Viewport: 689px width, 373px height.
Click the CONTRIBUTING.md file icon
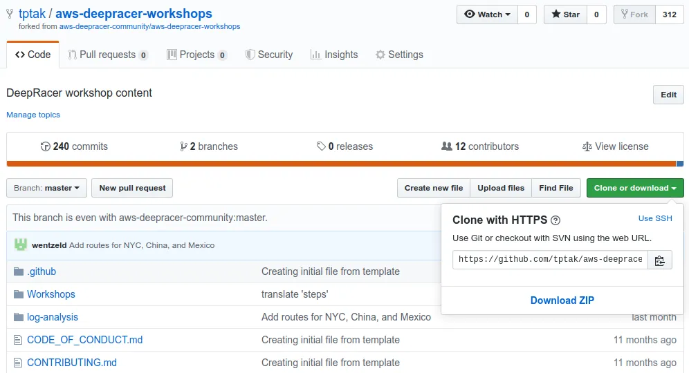(x=17, y=363)
